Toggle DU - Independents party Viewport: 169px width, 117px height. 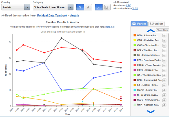pyautogui.click(x=149, y=55)
